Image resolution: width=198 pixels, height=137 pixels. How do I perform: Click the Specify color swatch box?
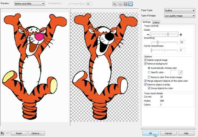174,72
